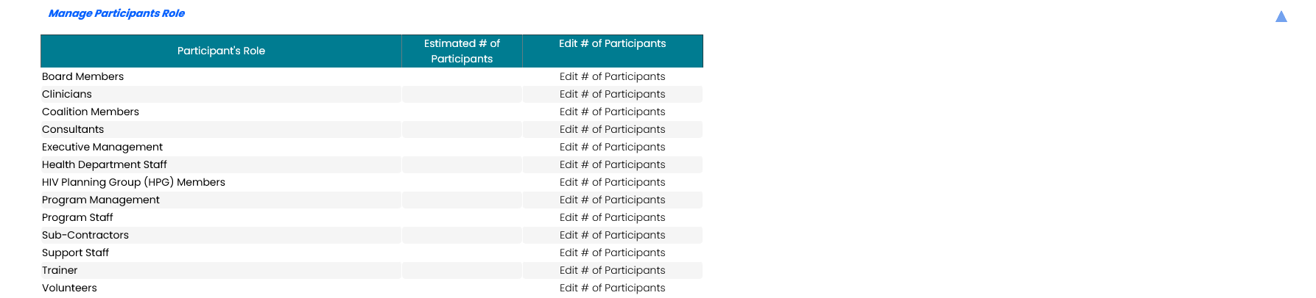Screen dimensions: 1316x298
Task: Select the Board Members role row
Action: click(82, 76)
